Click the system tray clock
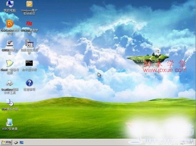Image resolution: width=196 pixels, height=146 pixels. point(190,142)
